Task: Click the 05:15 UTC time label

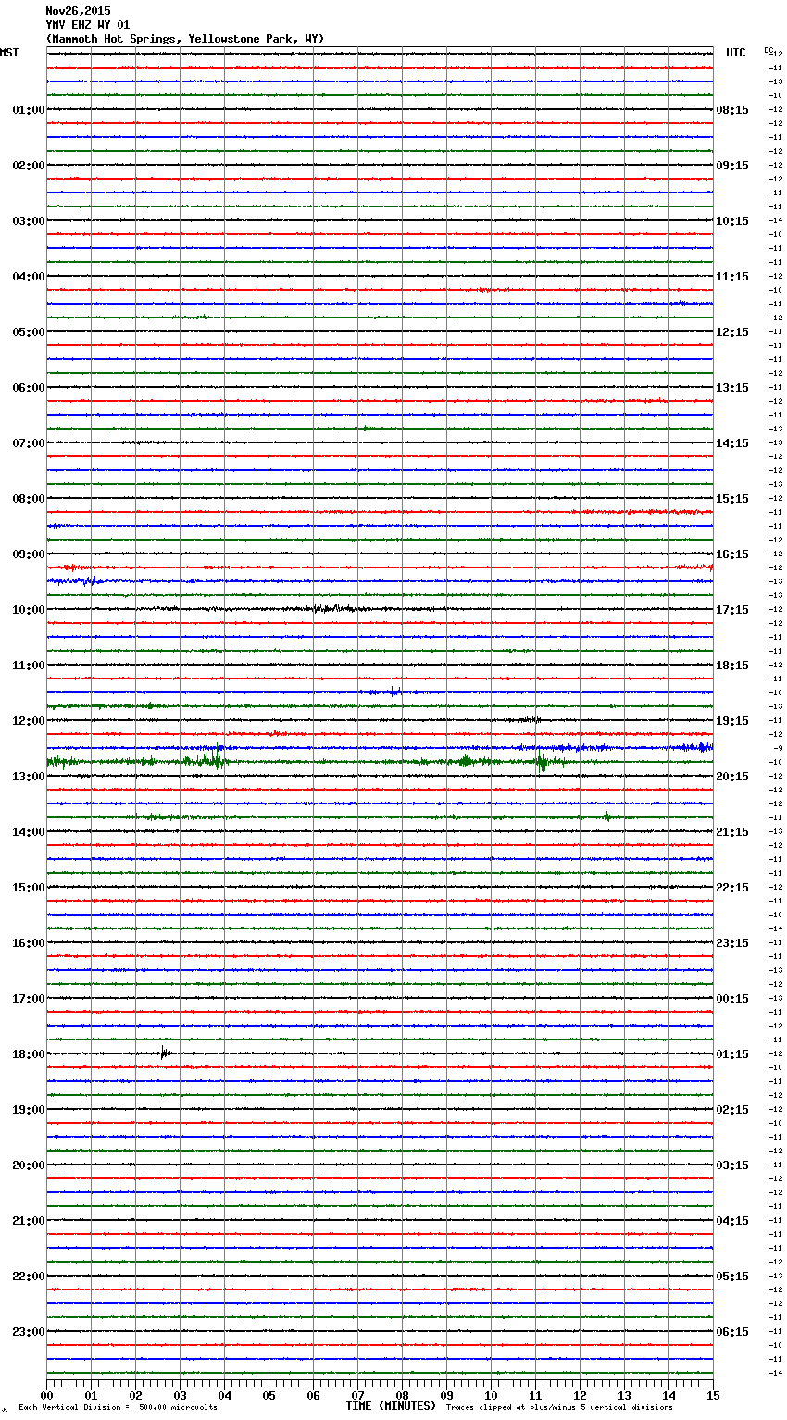Action: [732, 1277]
